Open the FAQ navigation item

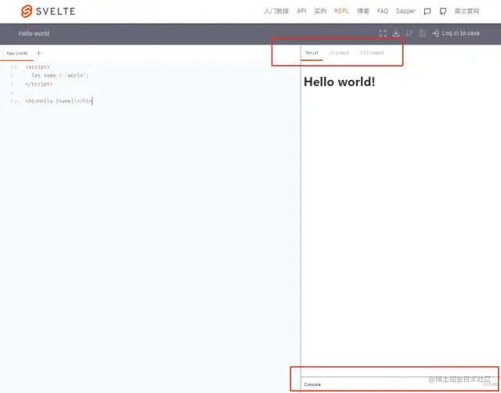pyautogui.click(x=383, y=11)
